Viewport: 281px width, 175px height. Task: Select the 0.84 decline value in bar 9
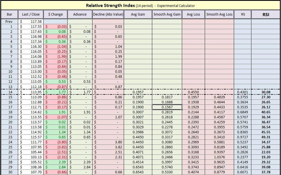coord(108,66)
